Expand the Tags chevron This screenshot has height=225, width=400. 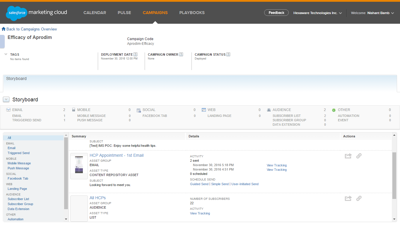(x=6, y=54)
